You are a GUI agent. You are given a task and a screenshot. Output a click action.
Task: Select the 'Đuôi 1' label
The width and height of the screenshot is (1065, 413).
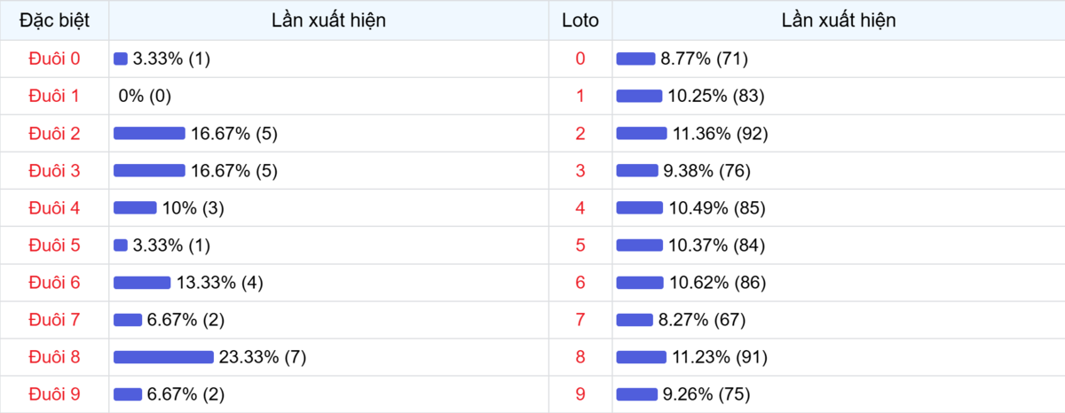point(54,96)
